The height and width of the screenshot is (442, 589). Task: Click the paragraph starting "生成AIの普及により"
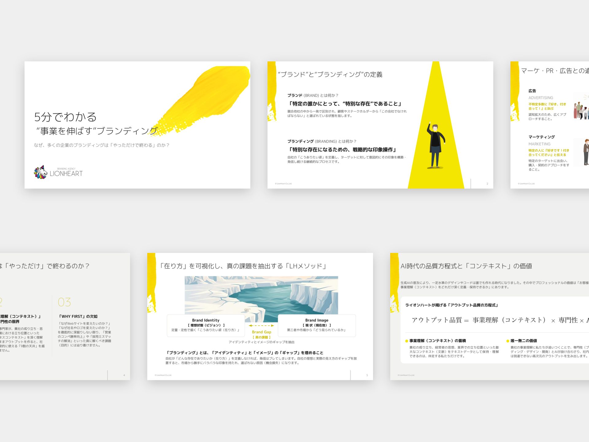(495, 285)
